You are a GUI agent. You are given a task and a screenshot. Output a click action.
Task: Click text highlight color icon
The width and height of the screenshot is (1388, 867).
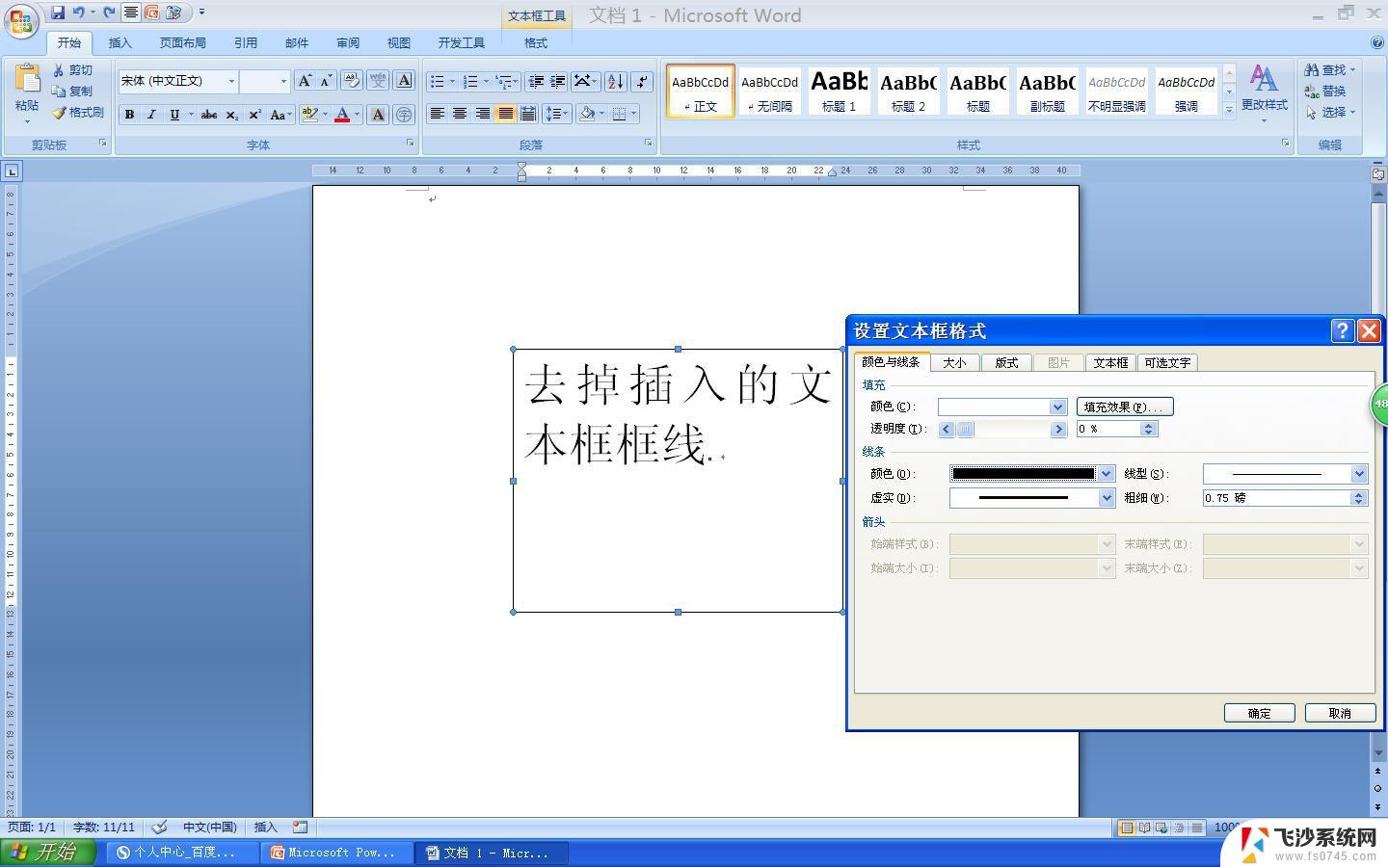(x=309, y=115)
